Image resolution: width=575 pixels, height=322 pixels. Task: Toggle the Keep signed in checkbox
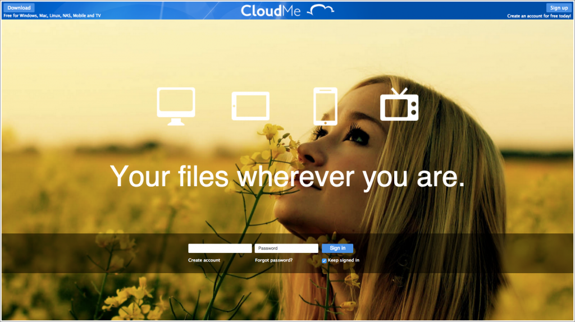pyautogui.click(x=324, y=261)
